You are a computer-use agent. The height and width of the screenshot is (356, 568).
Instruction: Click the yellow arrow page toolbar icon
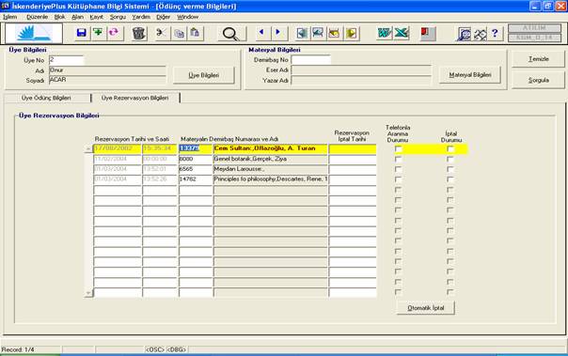click(351, 33)
